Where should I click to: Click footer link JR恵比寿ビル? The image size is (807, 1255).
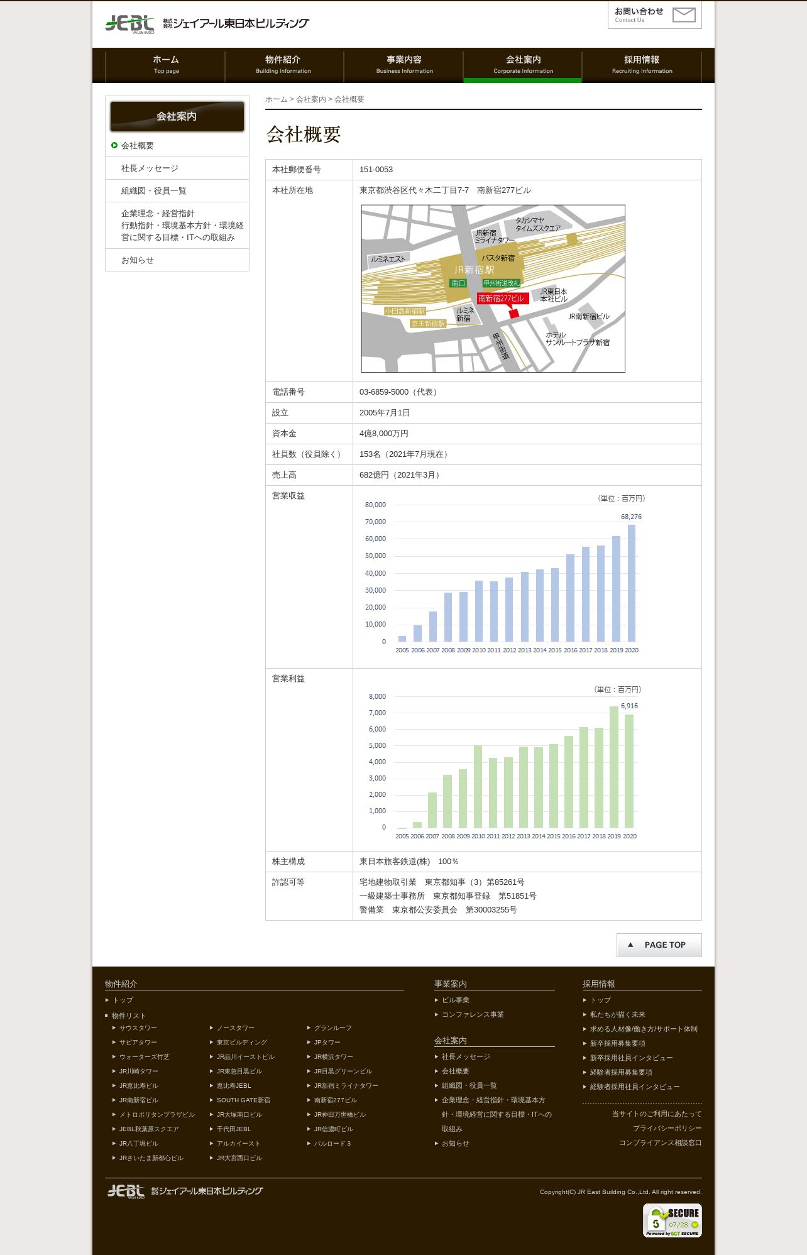click(139, 1086)
